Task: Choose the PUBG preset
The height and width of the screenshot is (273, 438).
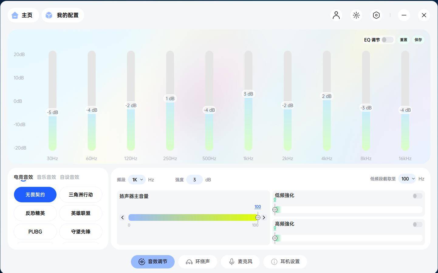Action: [35, 232]
